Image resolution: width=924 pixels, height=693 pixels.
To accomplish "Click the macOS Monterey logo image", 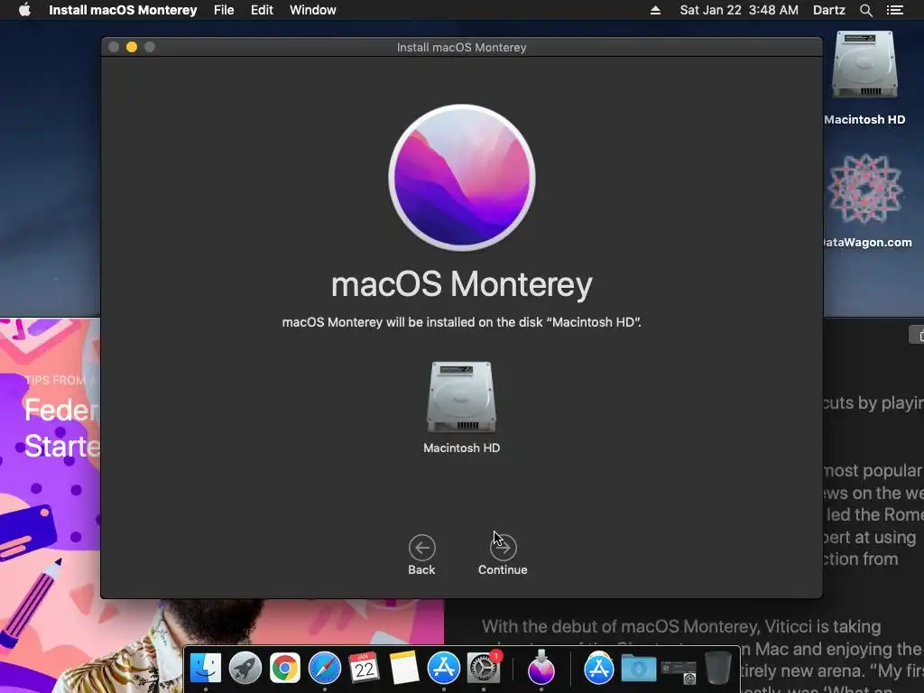I will (461, 178).
